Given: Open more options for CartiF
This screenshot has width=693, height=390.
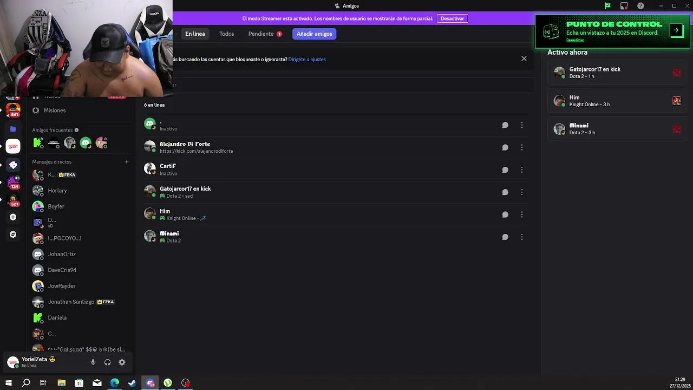Looking at the screenshot, I should [x=521, y=170].
